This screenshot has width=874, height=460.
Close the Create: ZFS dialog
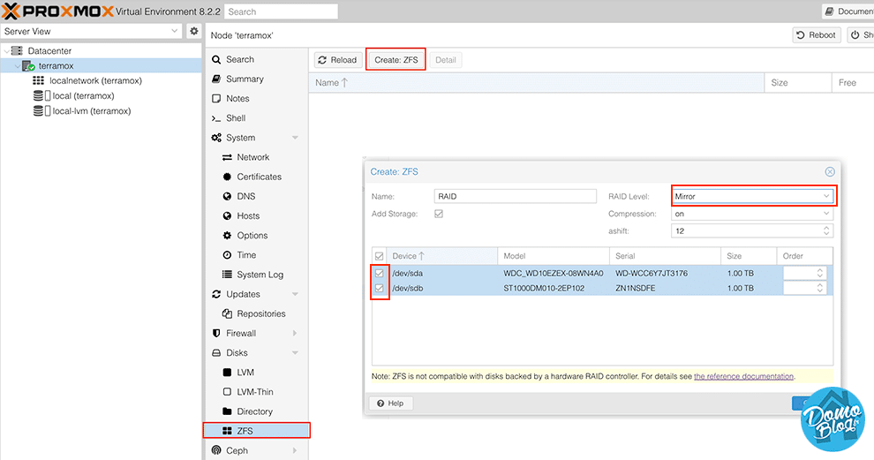[829, 172]
